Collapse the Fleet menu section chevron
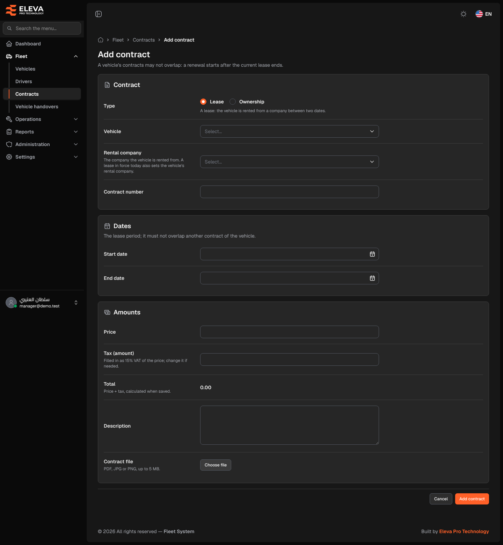 tap(76, 56)
